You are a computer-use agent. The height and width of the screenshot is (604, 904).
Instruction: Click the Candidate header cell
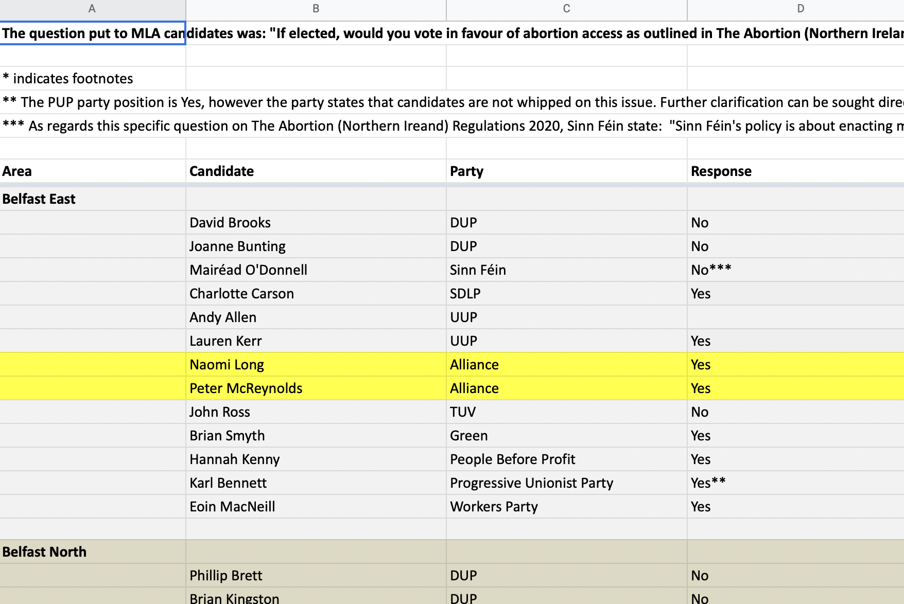316,171
